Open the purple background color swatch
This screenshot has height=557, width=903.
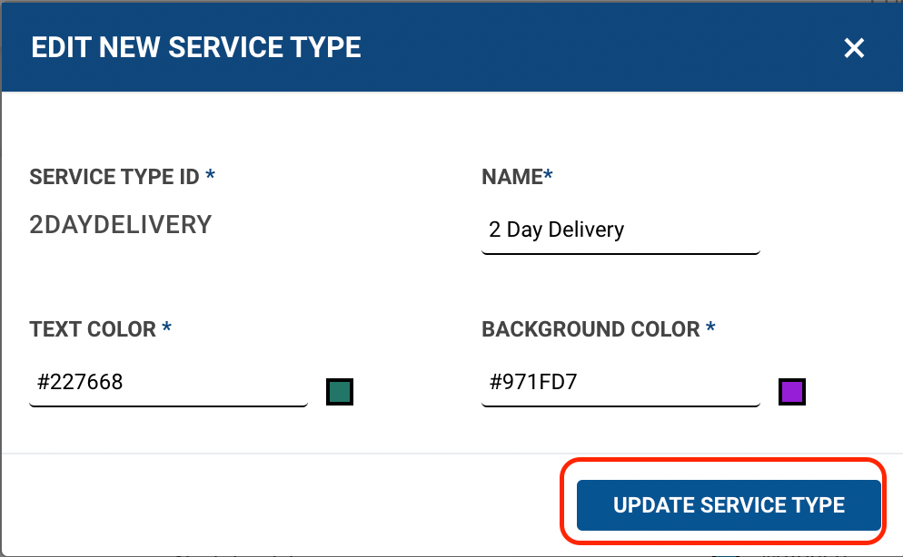(x=792, y=392)
